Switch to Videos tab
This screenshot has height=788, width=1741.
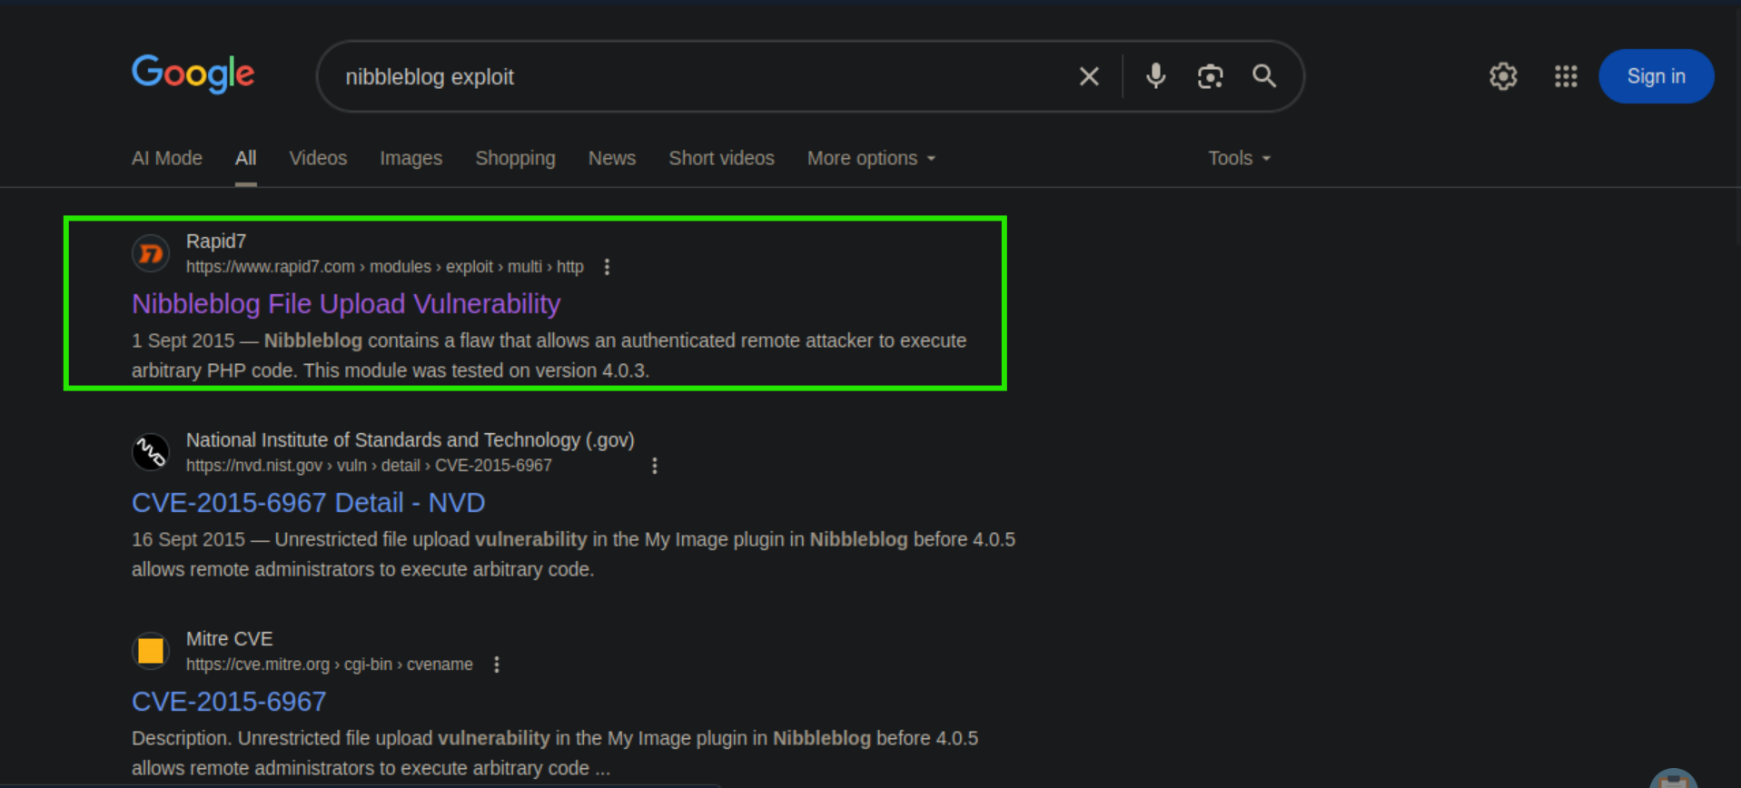pos(318,158)
